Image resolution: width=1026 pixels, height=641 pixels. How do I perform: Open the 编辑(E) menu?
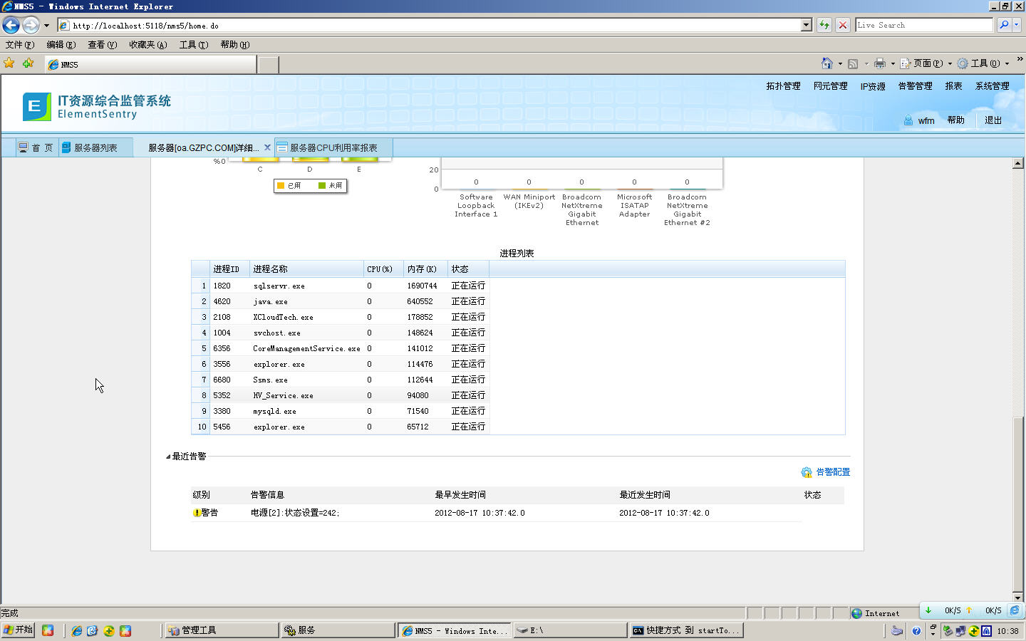click(61, 45)
